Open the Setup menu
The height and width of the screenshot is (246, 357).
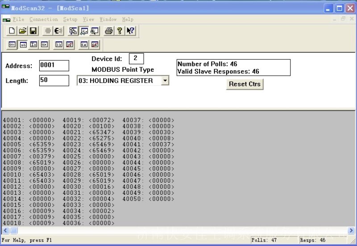click(x=70, y=19)
